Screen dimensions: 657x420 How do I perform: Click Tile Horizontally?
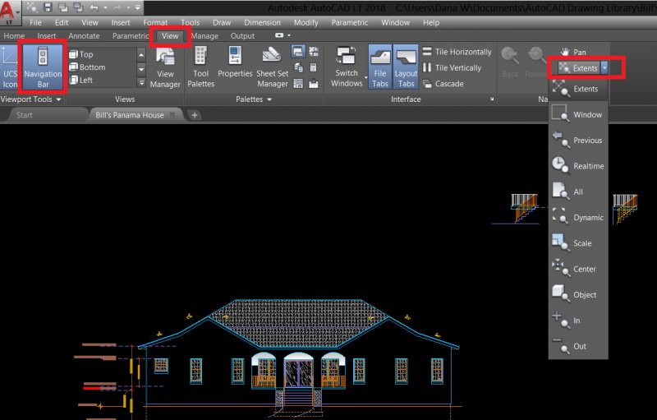point(457,52)
